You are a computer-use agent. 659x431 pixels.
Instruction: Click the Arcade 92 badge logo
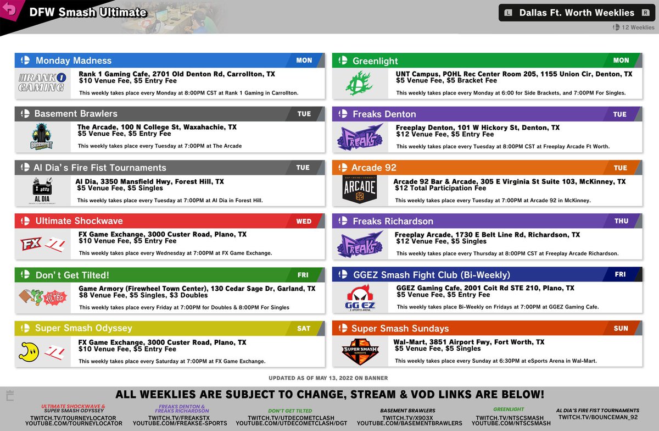pyautogui.click(x=360, y=190)
